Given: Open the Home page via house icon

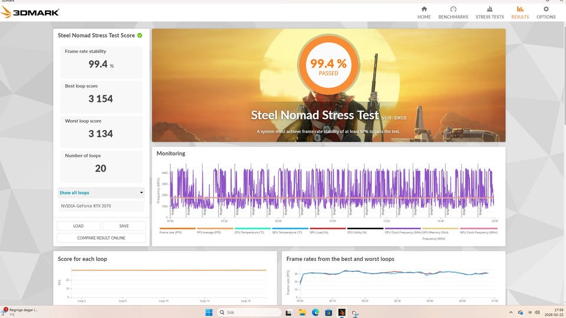Looking at the screenshot, I should coord(424,12).
